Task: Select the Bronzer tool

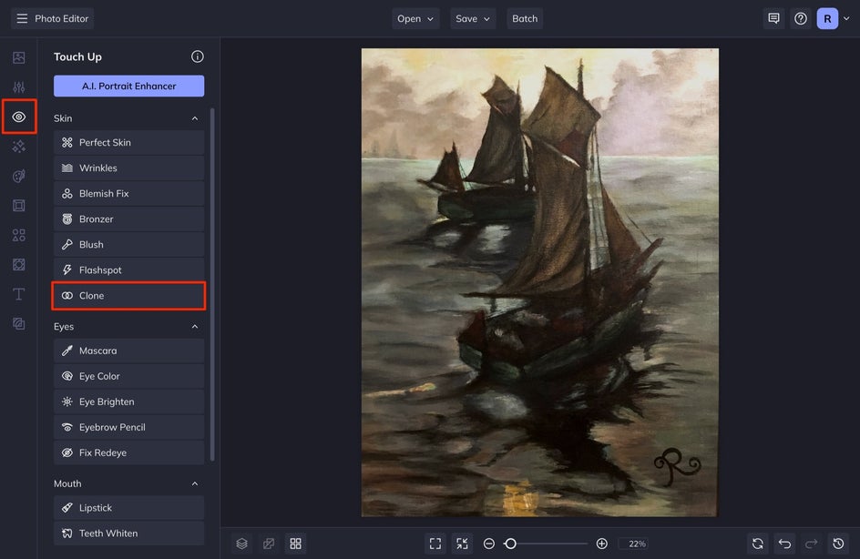Action: pos(128,219)
